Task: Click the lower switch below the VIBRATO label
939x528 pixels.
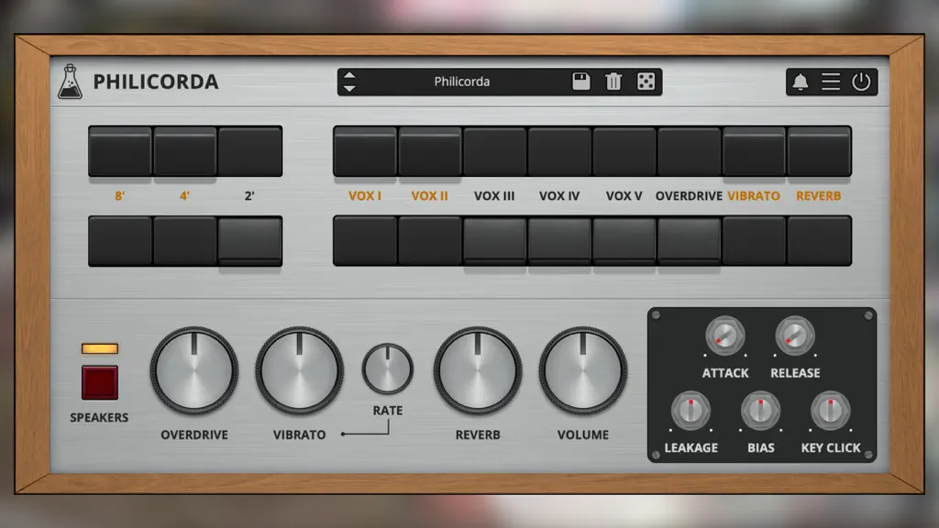Action: click(754, 241)
